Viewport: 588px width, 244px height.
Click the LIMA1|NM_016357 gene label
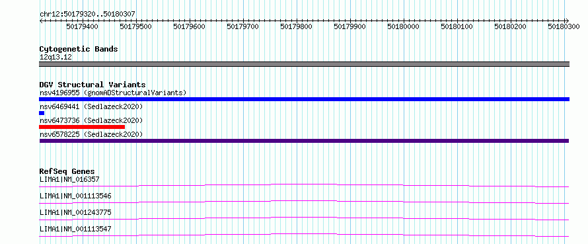click(x=69, y=179)
